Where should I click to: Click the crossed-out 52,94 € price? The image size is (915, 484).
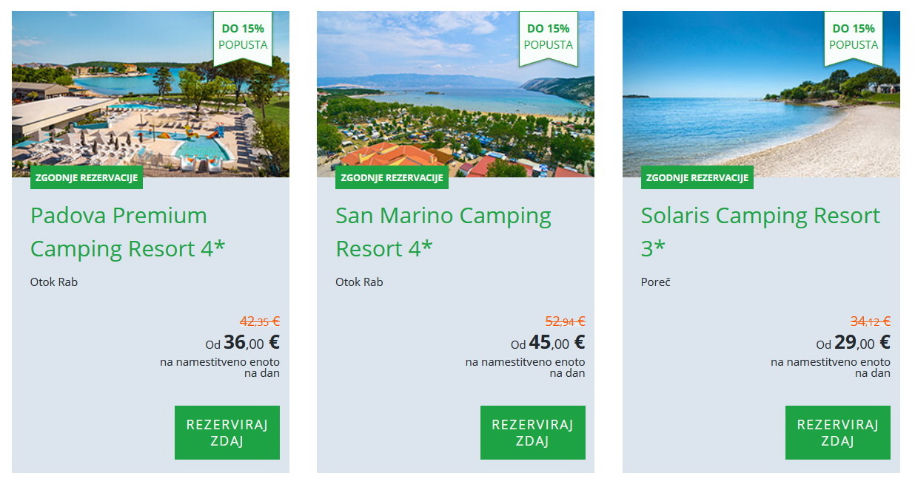click(x=565, y=321)
